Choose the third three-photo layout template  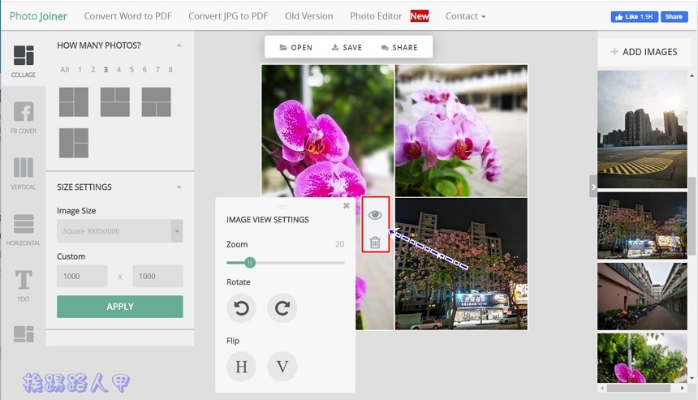(157, 102)
